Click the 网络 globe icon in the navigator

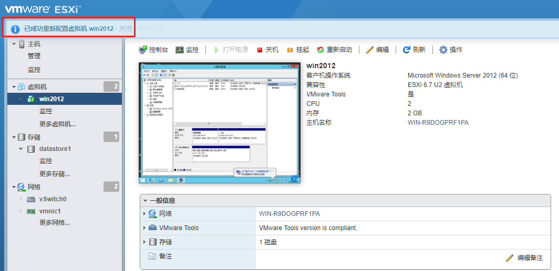coord(21,187)
